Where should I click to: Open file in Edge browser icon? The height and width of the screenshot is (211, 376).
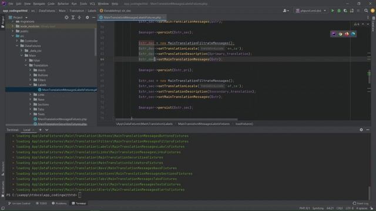tap(353, 34)
